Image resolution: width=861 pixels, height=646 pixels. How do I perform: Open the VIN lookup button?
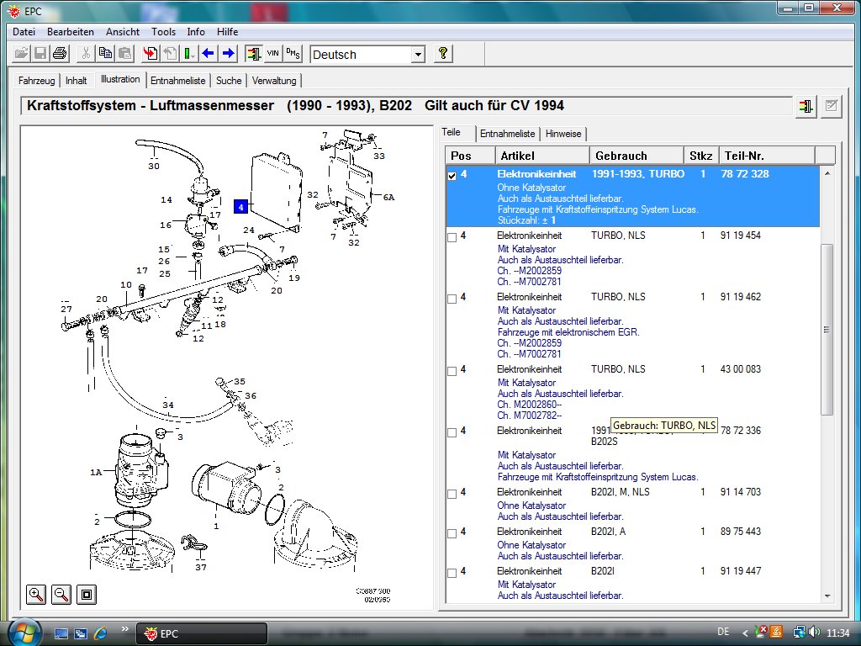click(273, 53)
